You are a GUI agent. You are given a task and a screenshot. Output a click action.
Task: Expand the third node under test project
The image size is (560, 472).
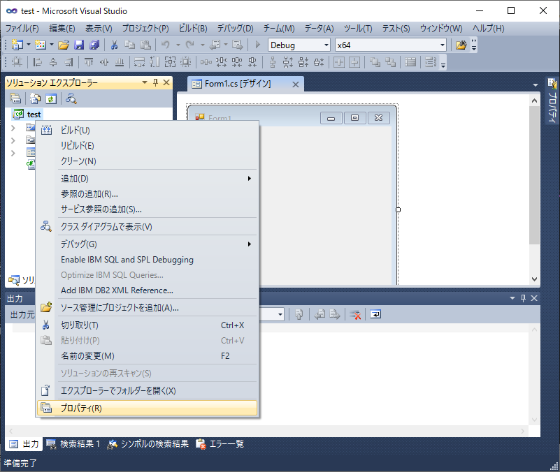point(13,154)
